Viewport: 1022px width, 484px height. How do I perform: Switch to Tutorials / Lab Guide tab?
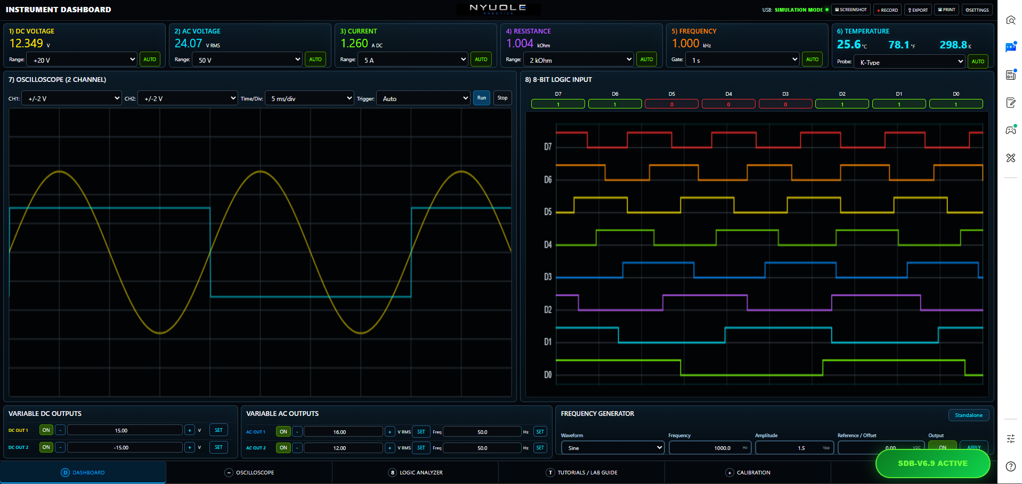coord(582,472)
